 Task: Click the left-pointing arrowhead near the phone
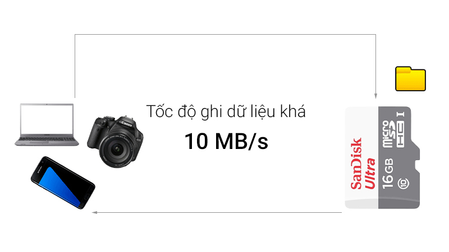[x=95, y=212]
